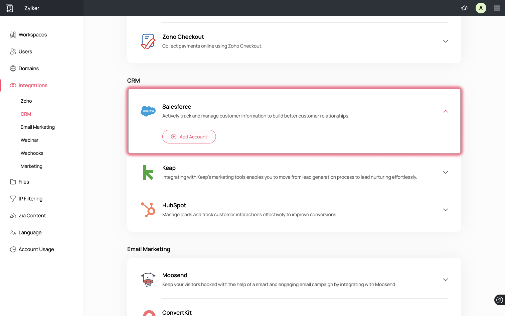Click the IP Filtering funnel icon
The height and width of the screenshot is (316, 505).
pyautogui.click(x=13, y=199)
